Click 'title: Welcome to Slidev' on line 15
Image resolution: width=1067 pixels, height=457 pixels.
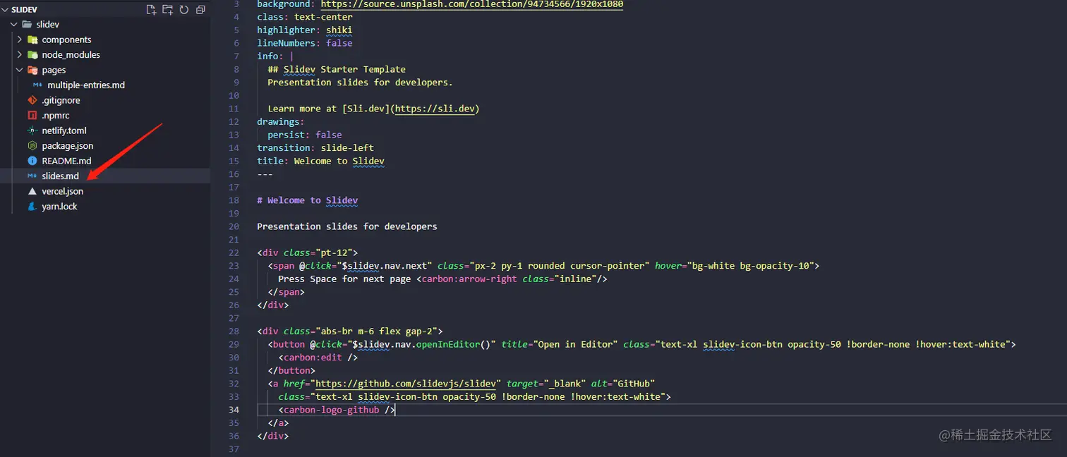coord(321,161)
